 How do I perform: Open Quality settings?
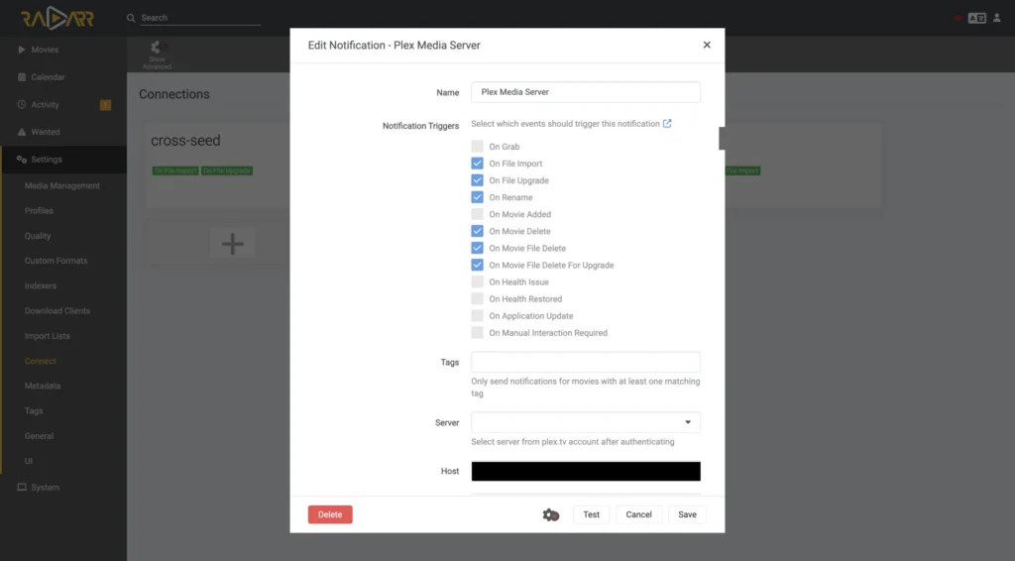pyautogui.click(x=38, y=236)
